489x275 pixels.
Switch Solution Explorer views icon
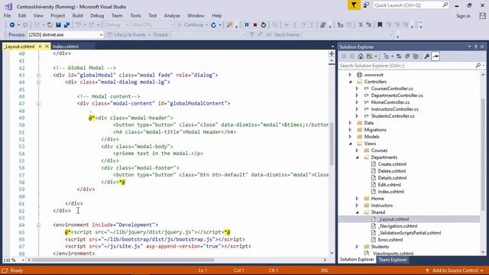370,57
